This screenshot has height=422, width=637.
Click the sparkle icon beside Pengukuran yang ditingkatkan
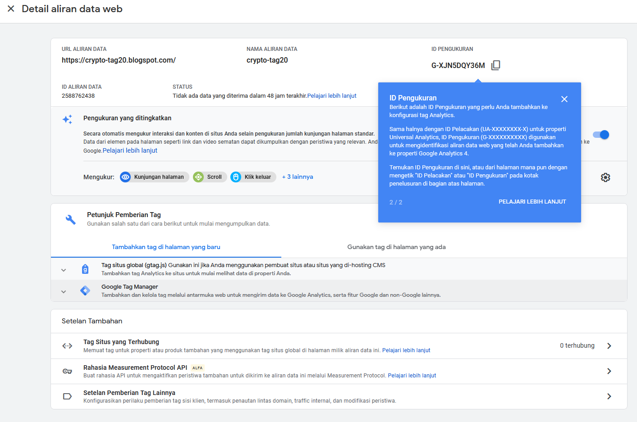pyautogui.click(x=68, y=119)
